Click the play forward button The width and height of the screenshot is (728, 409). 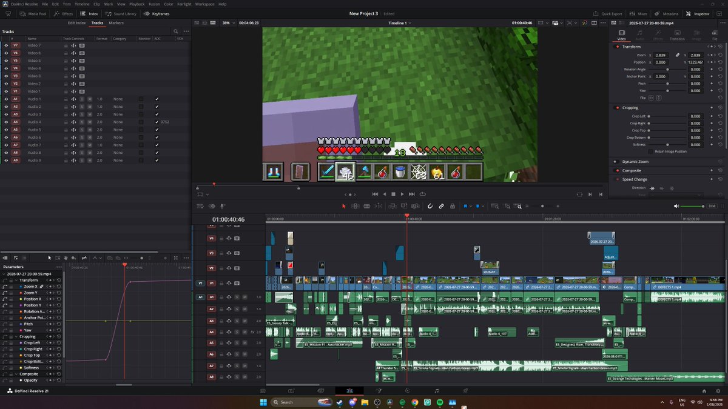click(x=402, y=194)
